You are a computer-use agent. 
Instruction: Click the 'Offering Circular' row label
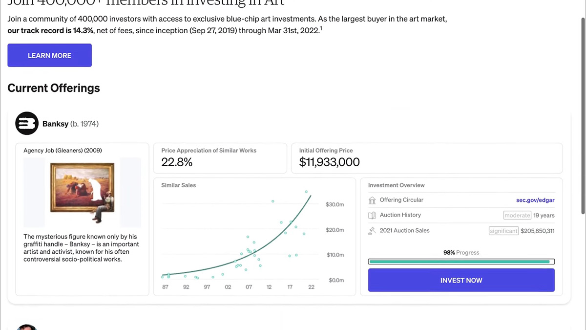(401, 200)
